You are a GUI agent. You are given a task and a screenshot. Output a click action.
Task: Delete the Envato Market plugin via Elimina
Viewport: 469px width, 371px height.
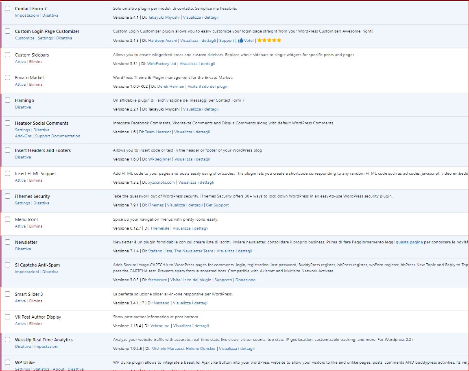pos(36,84)
